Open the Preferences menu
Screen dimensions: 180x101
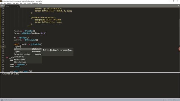35,3
